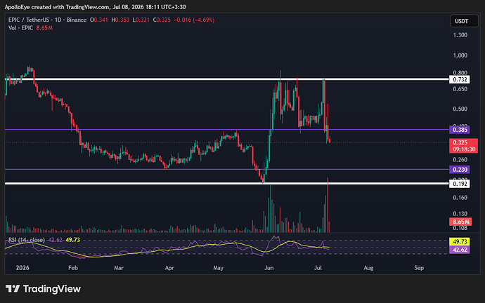Click the red 8.65M volume axis label

pos(460,222)
